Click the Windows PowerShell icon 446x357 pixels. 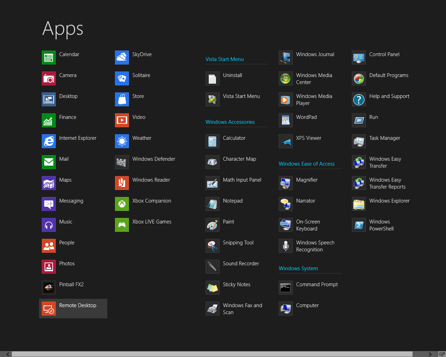tap(359, 225)
